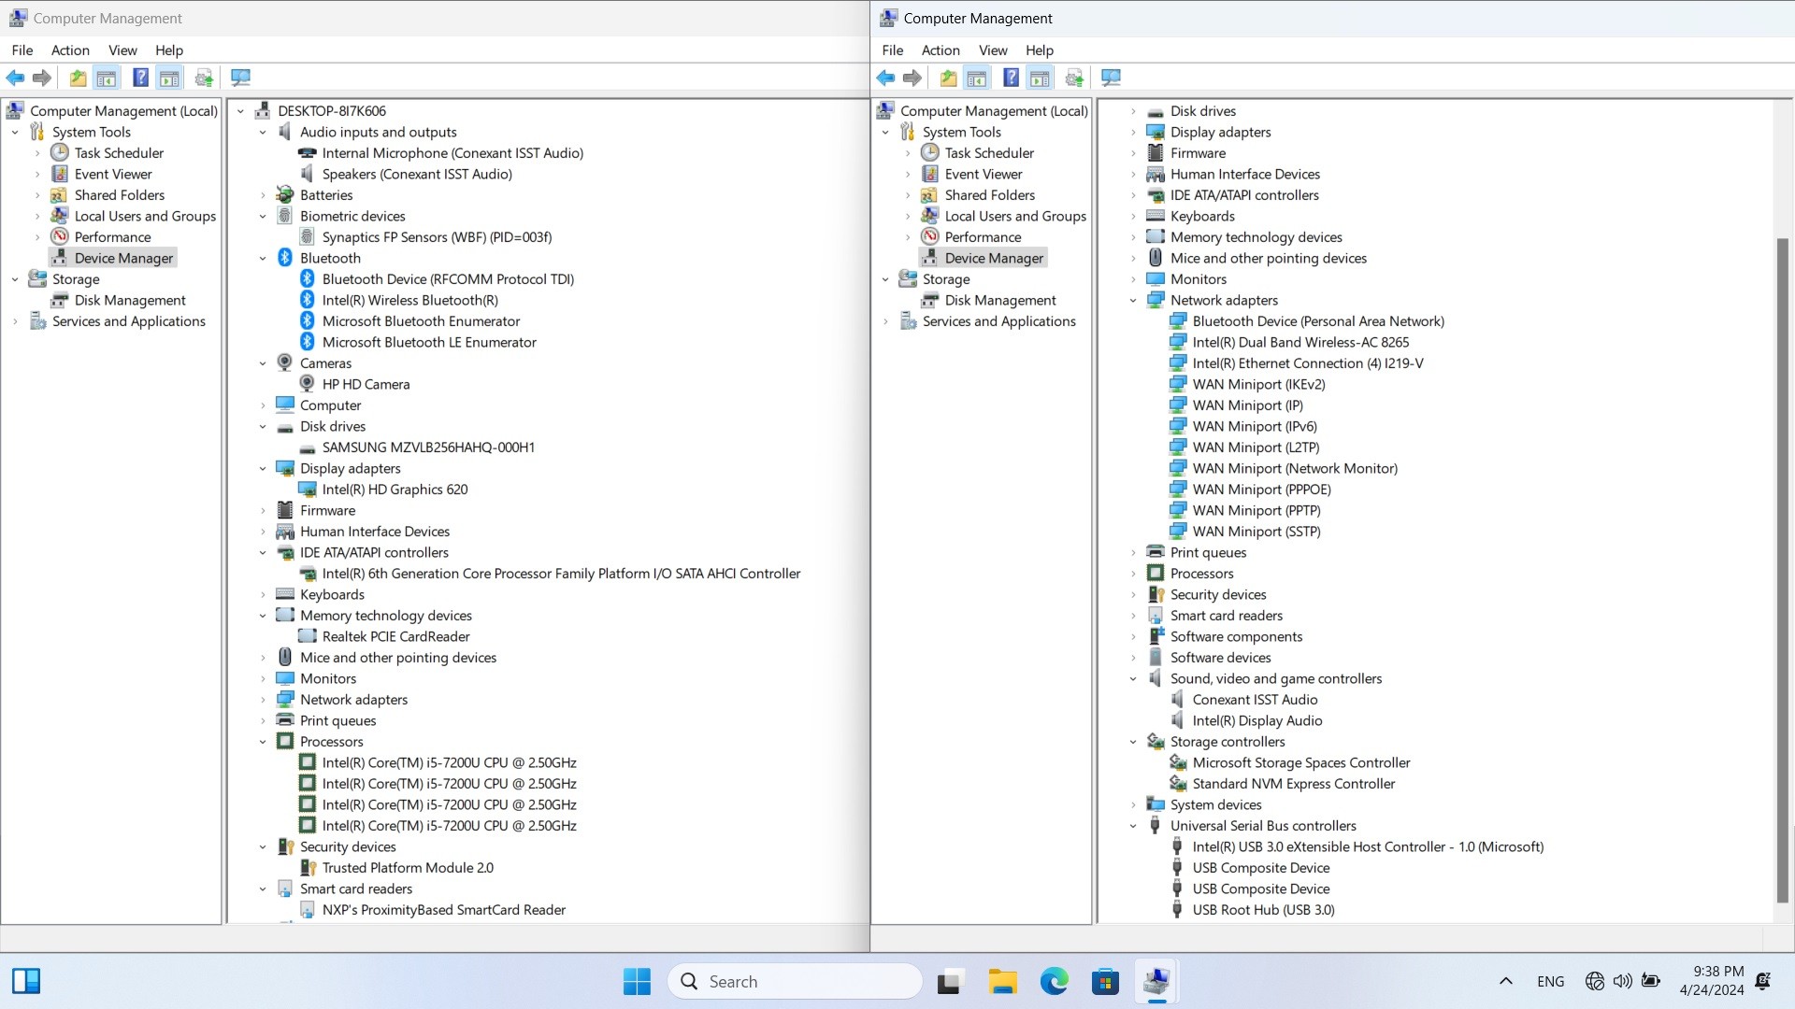Click Trusted Platform Module 2.0 icon
Viewport: 1795px width, 1009px height.
click(x=307, y=868)
